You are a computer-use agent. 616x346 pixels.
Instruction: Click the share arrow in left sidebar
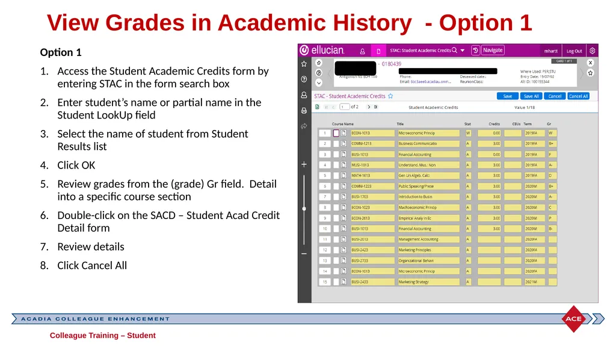point(304,126)
